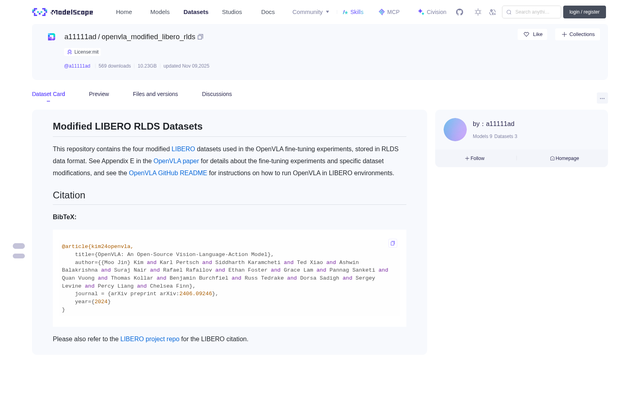
Task: Click the @a11111ad author link
Action: click(77, 66)
